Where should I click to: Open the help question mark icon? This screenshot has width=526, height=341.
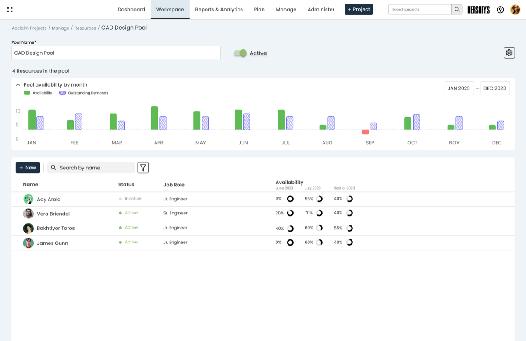tap(500, 10)
